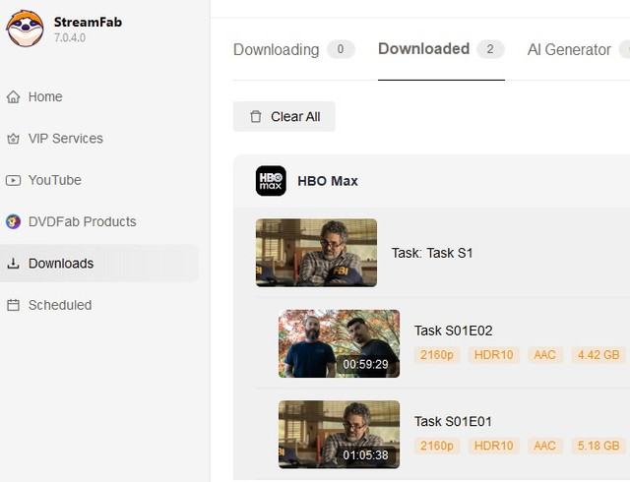This screenshot has height=482, width=630.
Task: Click the trash can icon on Clear All
Action: 256,116
